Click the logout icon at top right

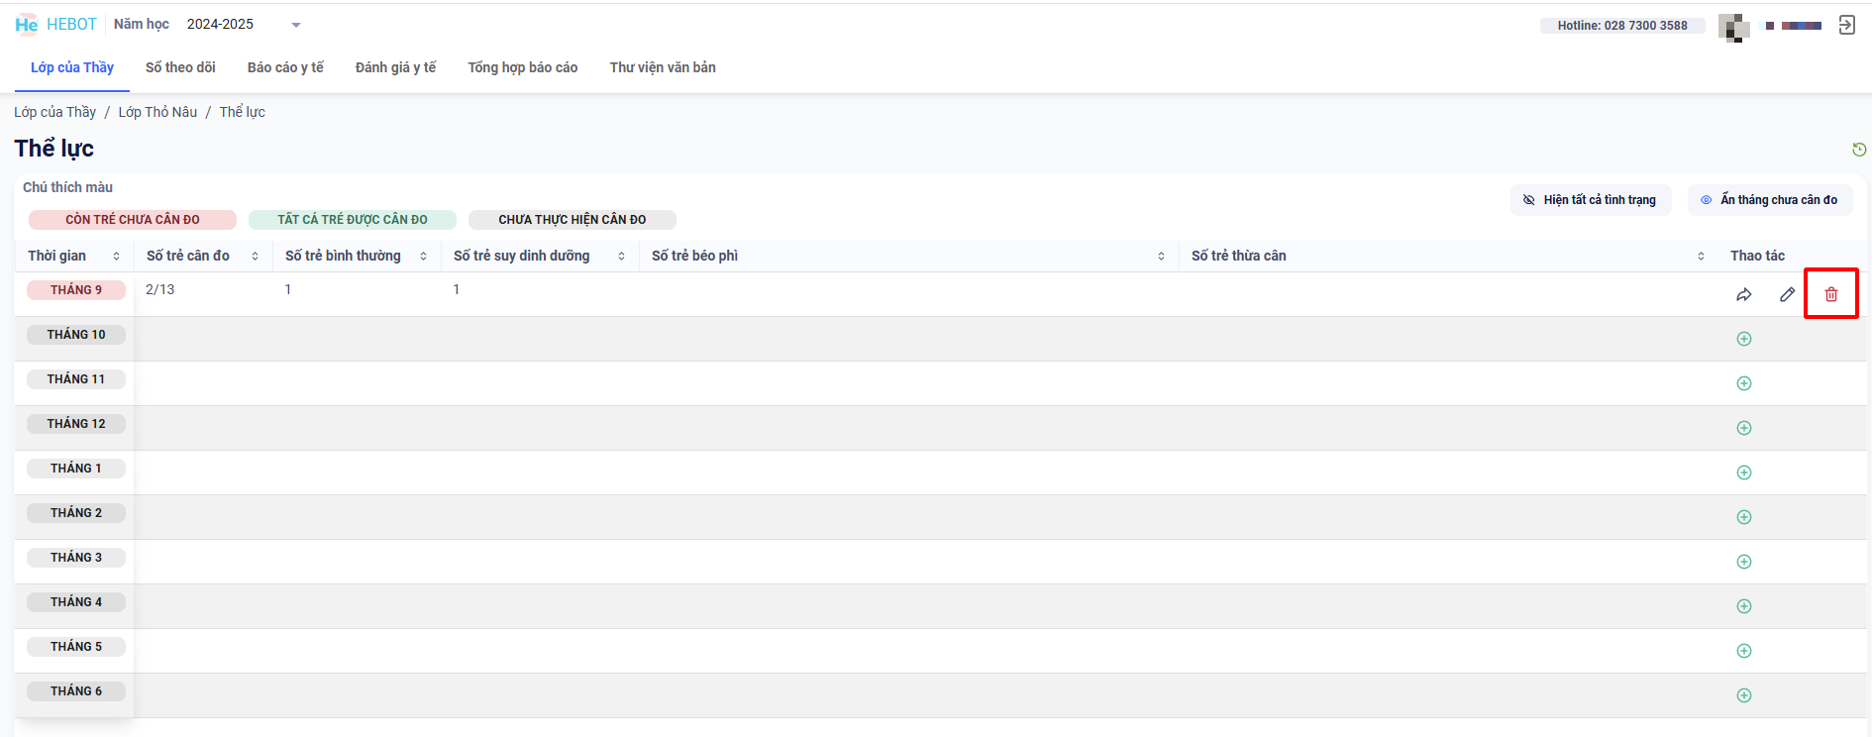pos(1846,25)
